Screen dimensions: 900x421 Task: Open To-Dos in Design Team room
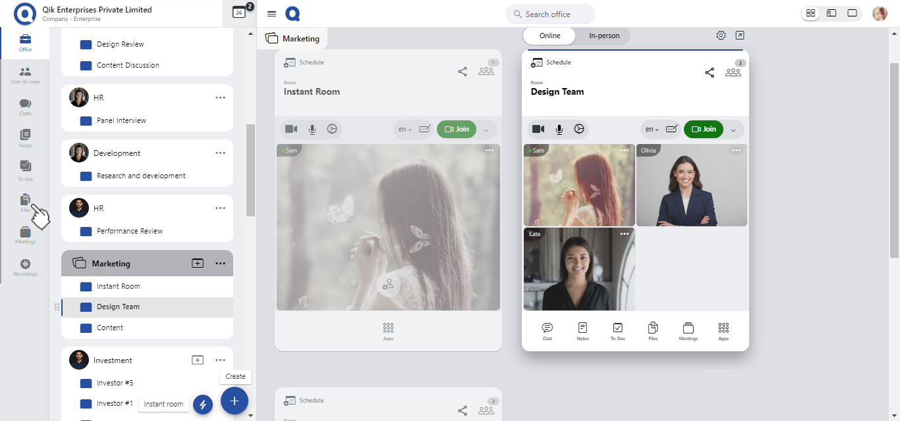617,330
